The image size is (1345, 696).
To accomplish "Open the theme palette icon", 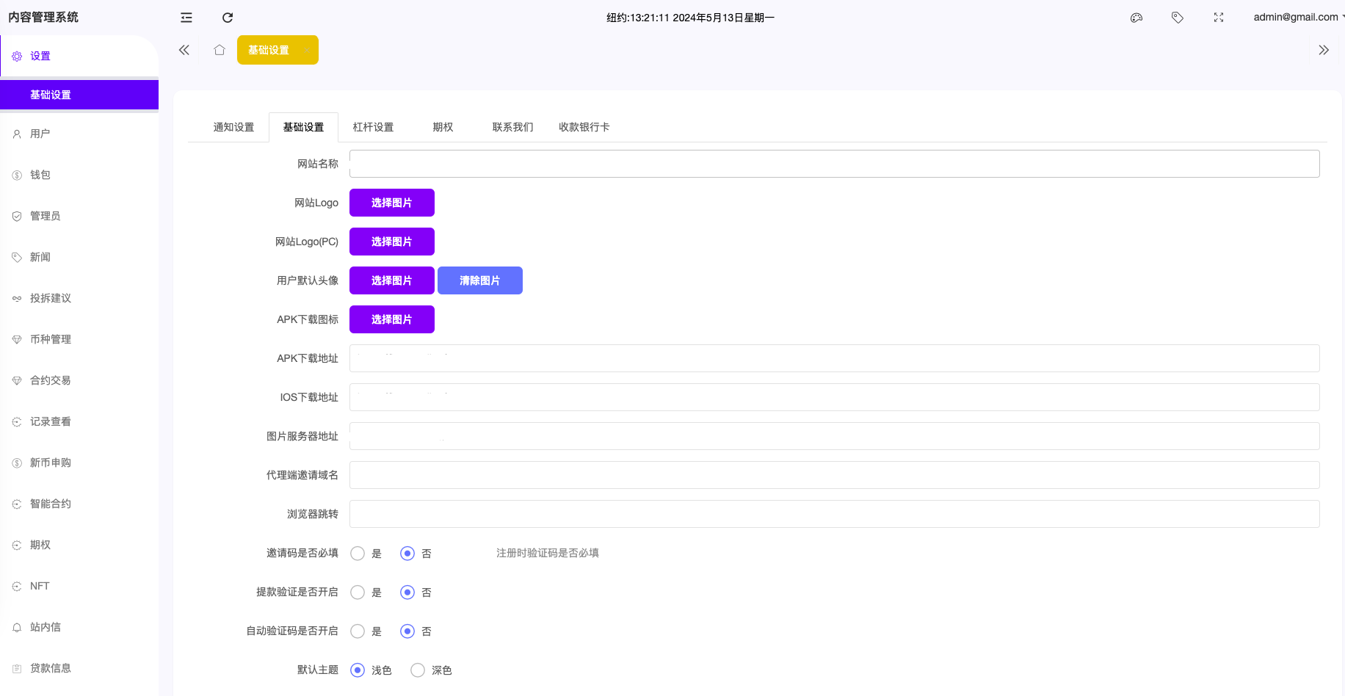I will tap(1136, 18).
